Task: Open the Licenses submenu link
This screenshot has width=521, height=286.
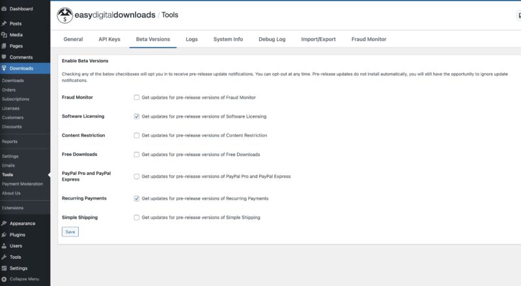Action: click(10, 109)
